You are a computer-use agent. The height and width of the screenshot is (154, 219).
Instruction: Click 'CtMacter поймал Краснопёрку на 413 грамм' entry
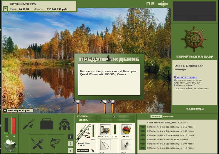[x=171, y=135]
